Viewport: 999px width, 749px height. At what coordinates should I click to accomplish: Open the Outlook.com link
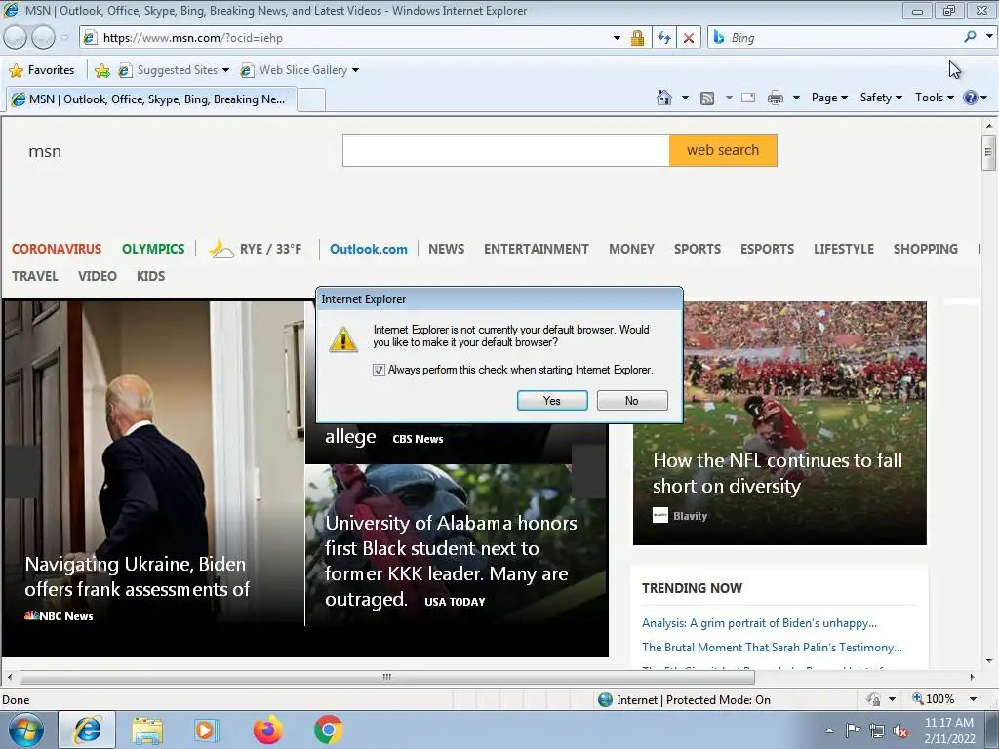click(368, 249)
